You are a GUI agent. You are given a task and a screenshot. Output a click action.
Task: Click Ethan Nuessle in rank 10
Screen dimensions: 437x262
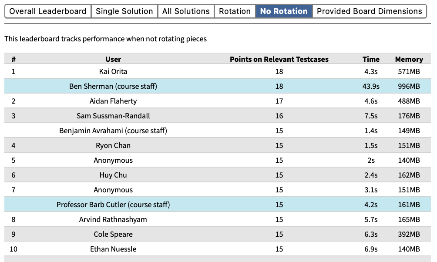click(x=113, y=249)
